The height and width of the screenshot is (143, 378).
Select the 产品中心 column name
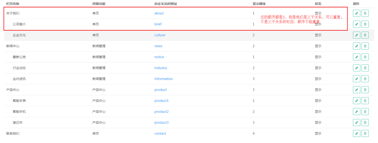point(12,90)
